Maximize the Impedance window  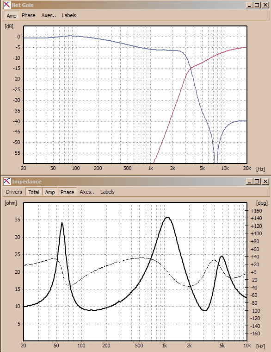coord(257,182)
